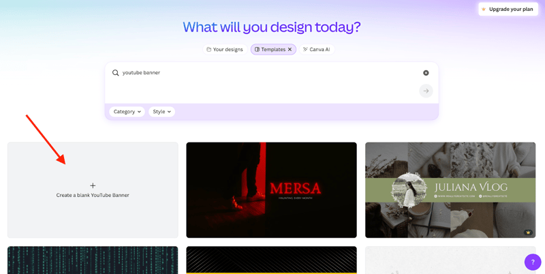The height and width of the screenshot is (274, 545).
Task: Click the plus icon for blank banner
Action: pos(93,185)
